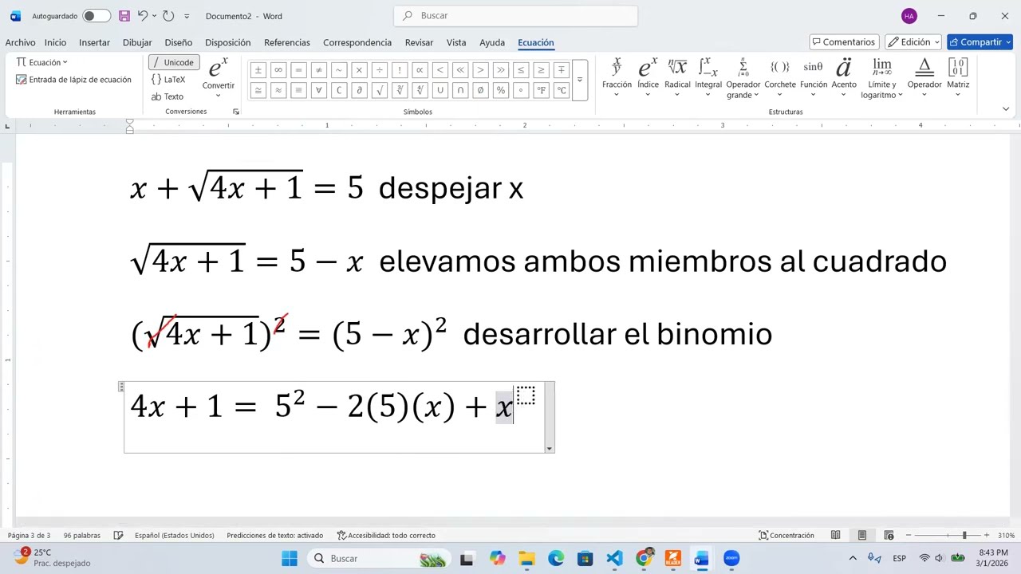Open File Explorer from taskbar

pyautogui.click(x=526, y=558)
